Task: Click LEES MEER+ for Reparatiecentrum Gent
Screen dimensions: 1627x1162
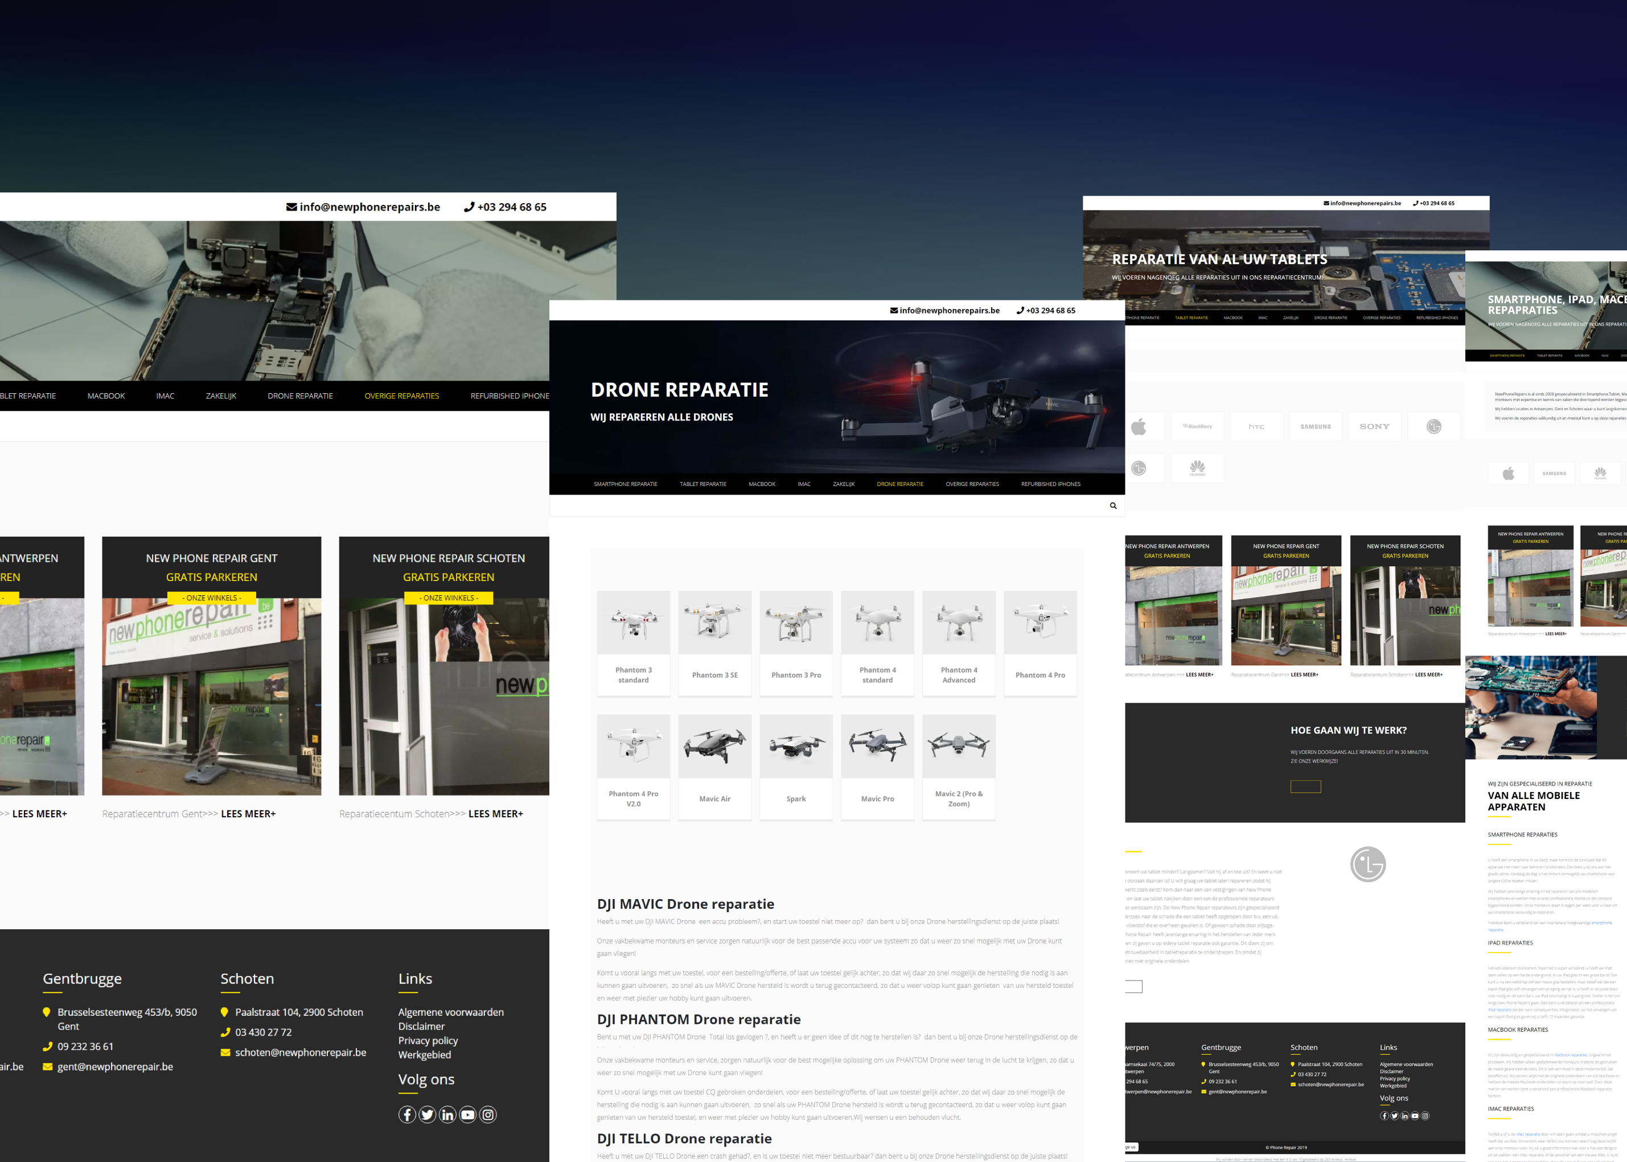Action: [x=248, y=814]
